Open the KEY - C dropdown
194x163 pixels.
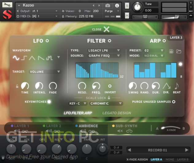(x=78, y=103)
